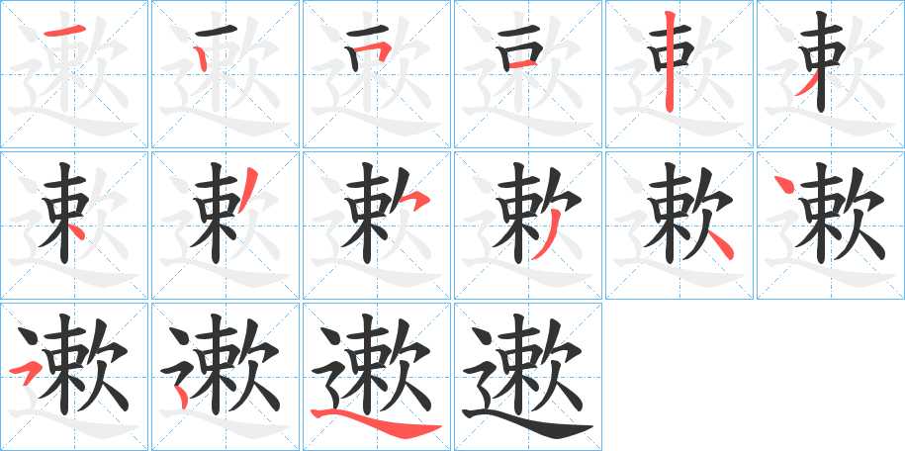This screenshot has height=451, width=905.
Task: Click the final completed all-black 遬 character
Action: (528, 377)
